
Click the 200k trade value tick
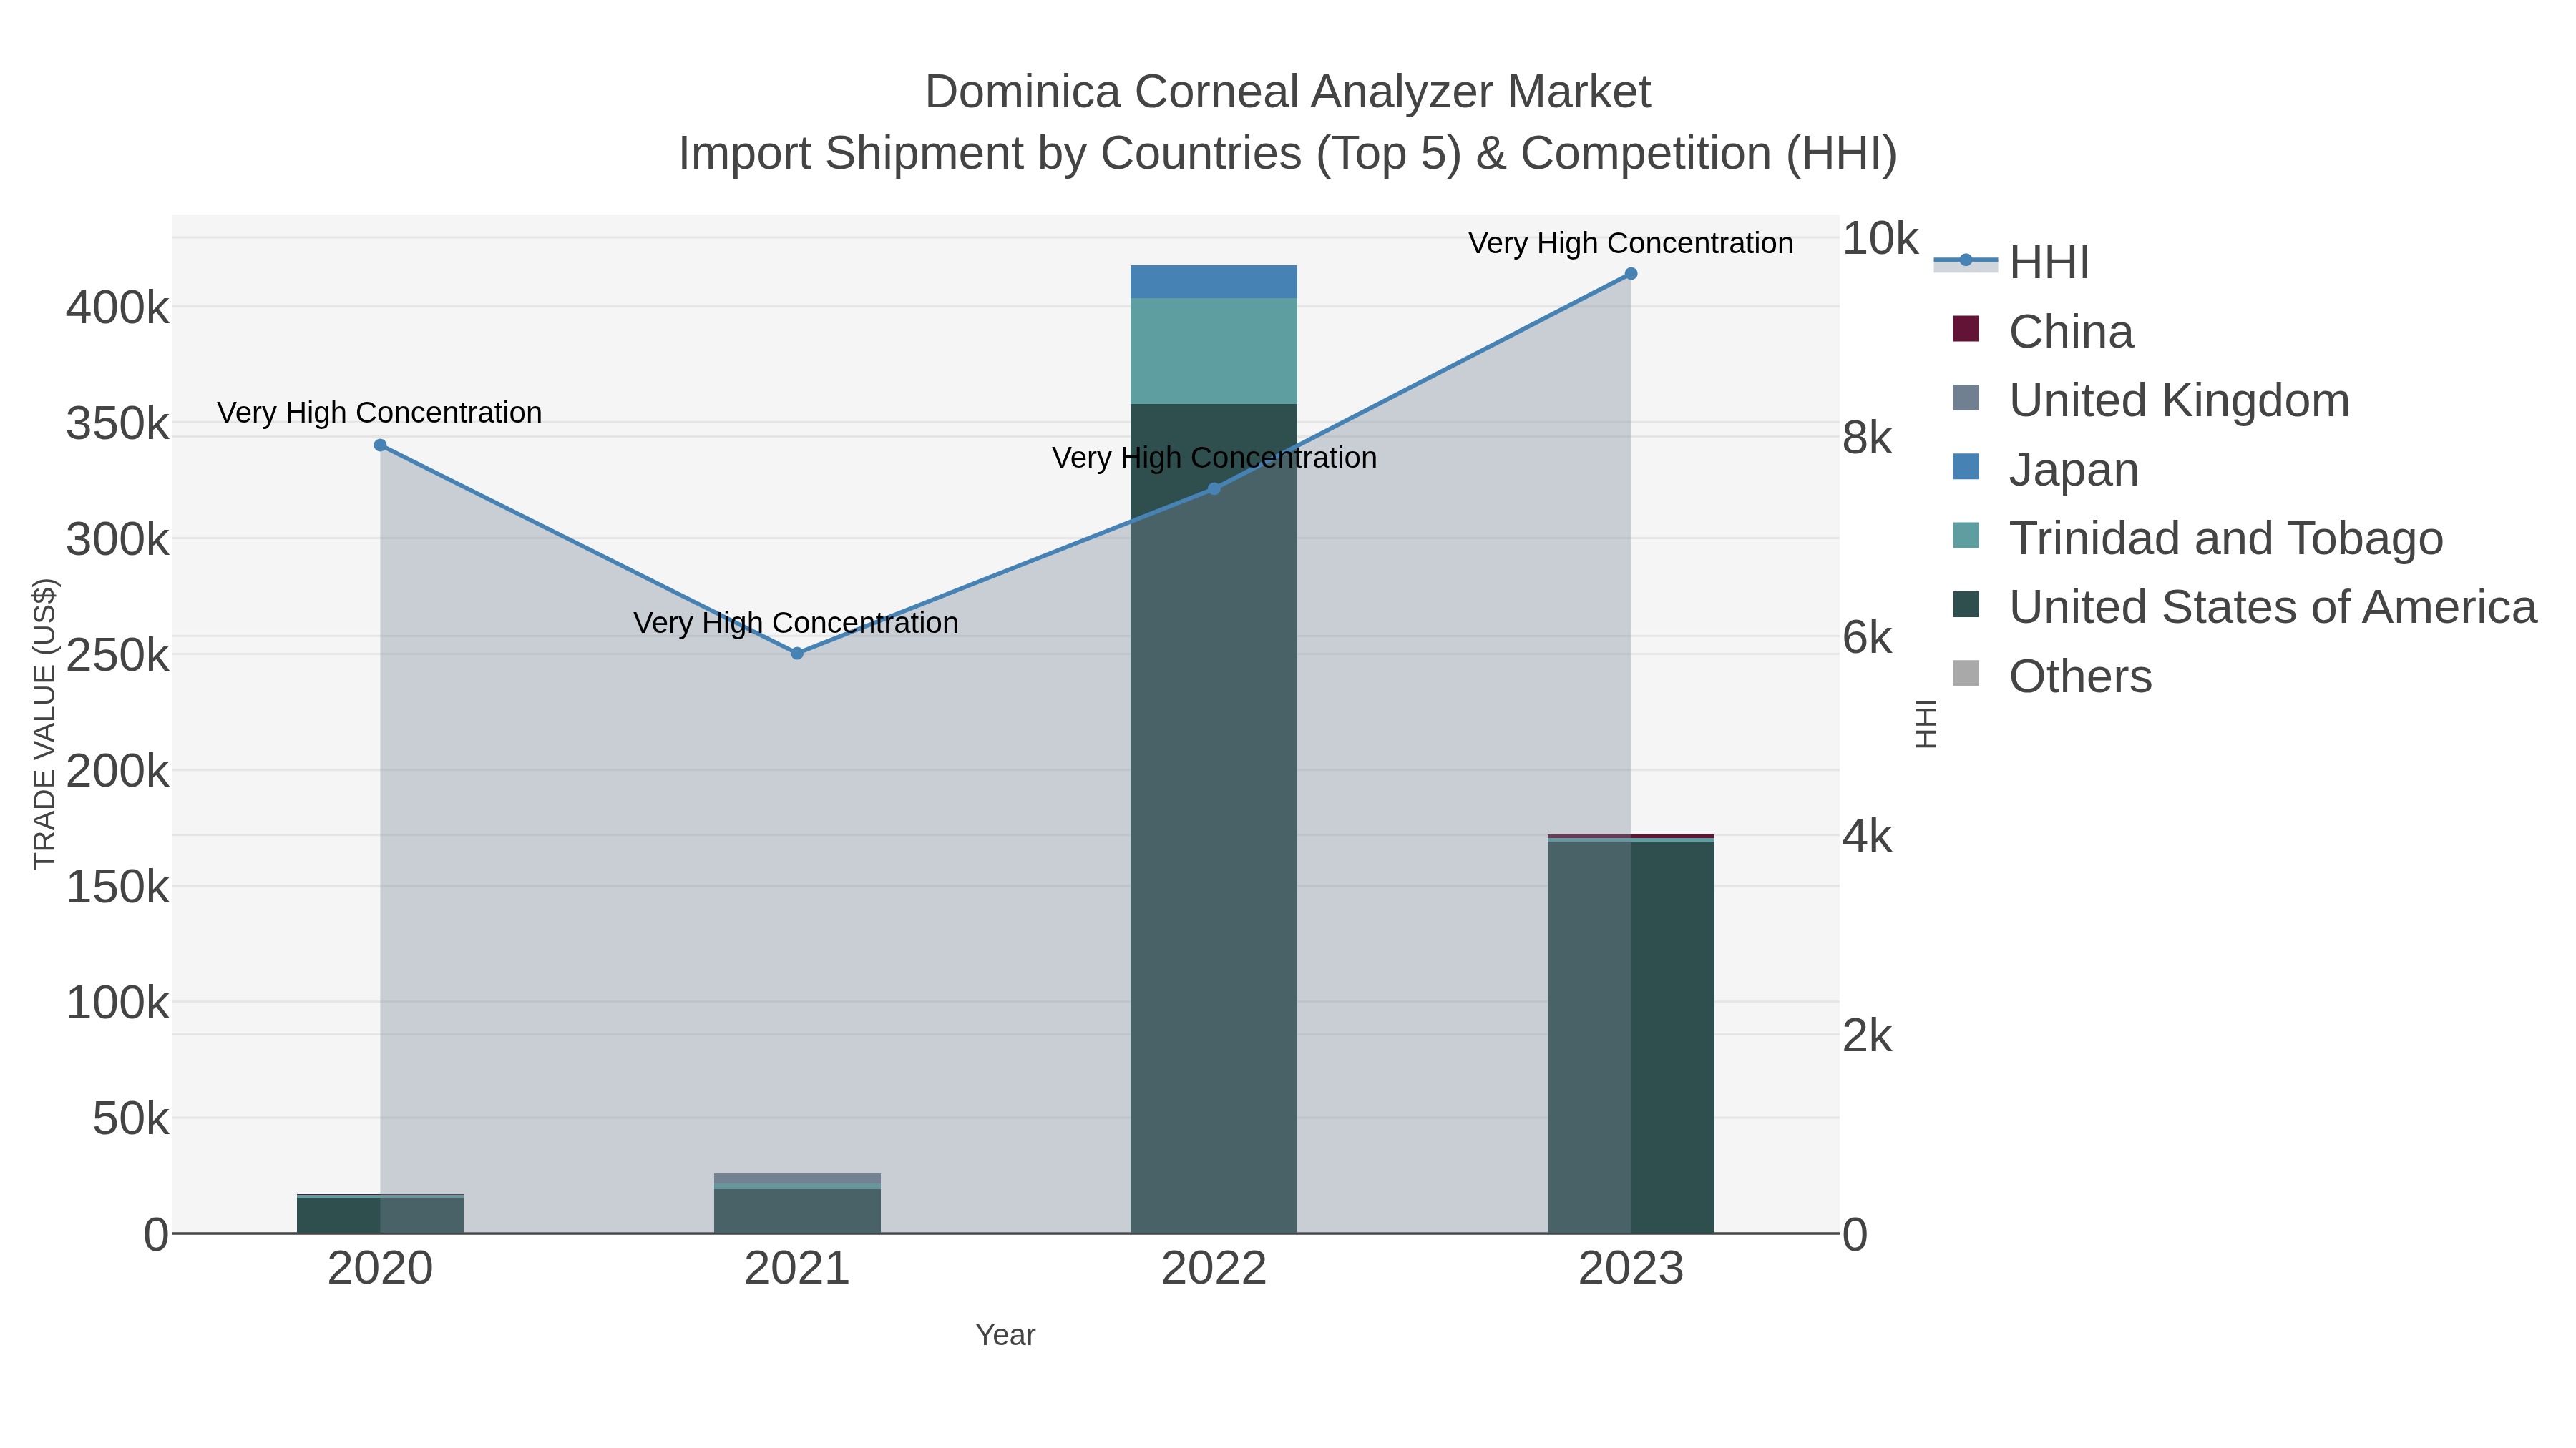(118, 772)
